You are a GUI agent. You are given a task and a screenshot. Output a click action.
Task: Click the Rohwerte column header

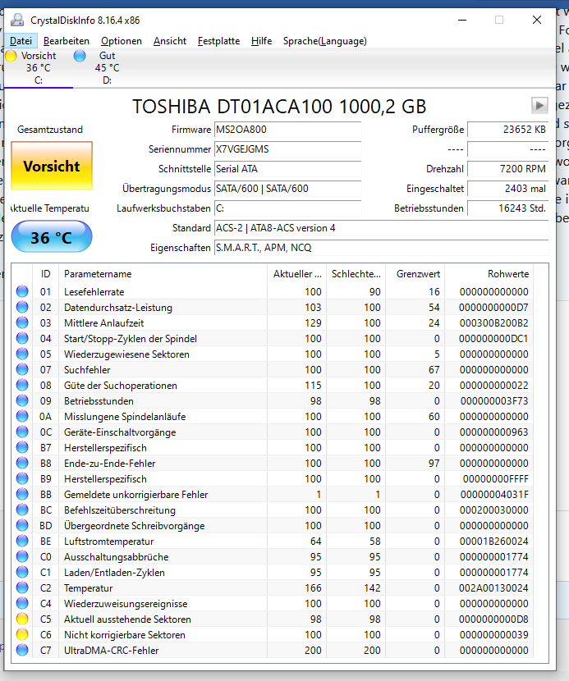(489, 274)
